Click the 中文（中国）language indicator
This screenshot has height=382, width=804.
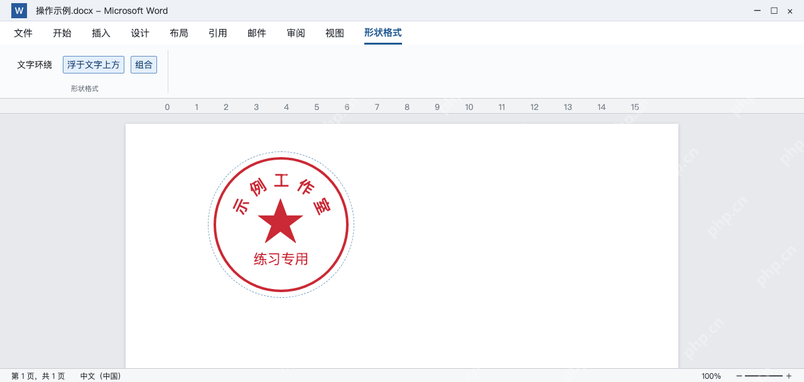click(x=100, y=376)
